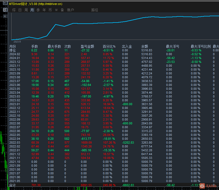Switch to 季 quarterly statistics view

click(38, 10)
